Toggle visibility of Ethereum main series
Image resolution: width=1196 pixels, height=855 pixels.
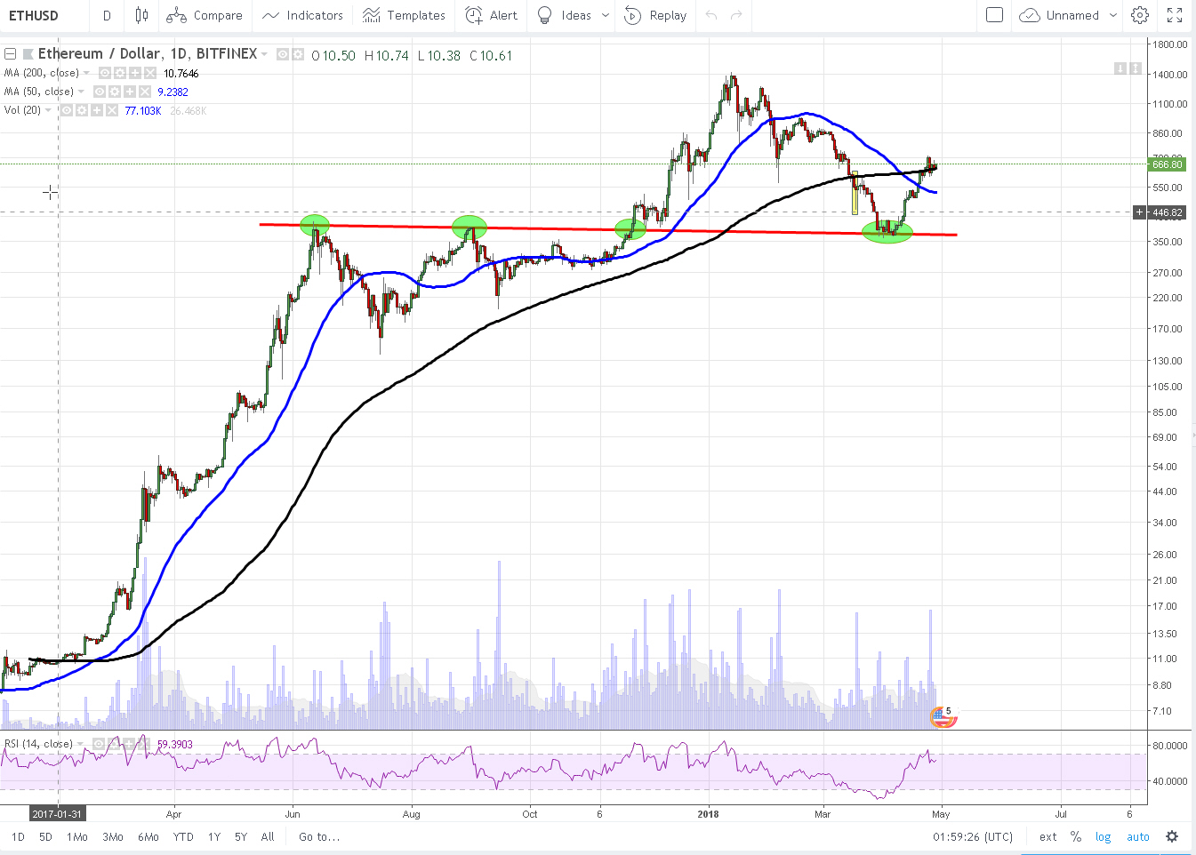(282, 54)
